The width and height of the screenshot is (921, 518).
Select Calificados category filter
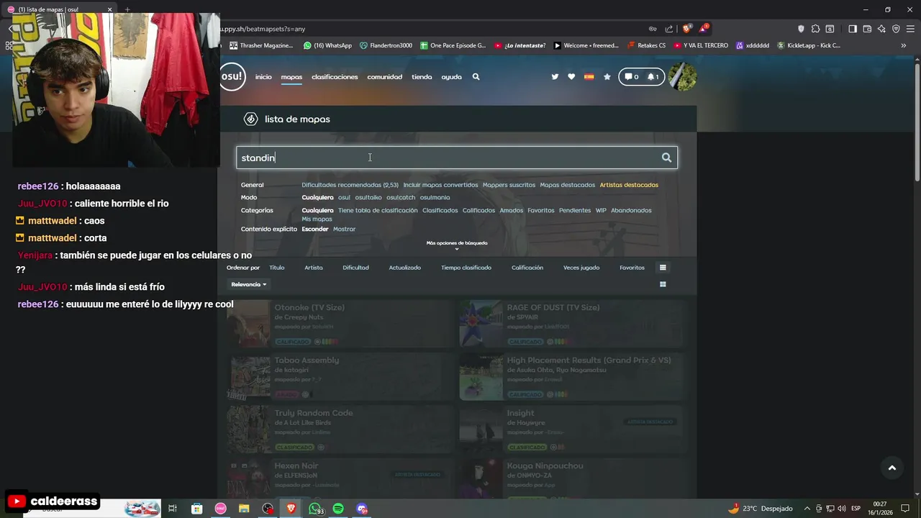pyautogui.click(x=478, y=211)
